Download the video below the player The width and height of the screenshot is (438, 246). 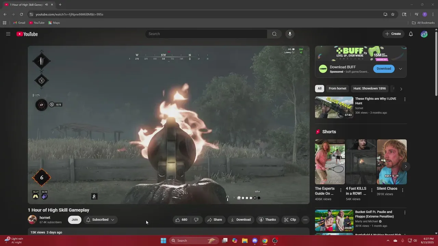pos(241,220)
